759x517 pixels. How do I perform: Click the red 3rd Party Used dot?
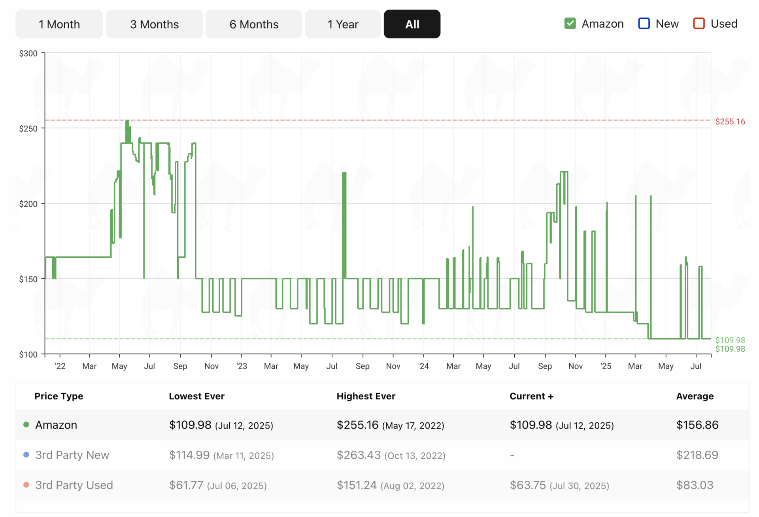26,485
